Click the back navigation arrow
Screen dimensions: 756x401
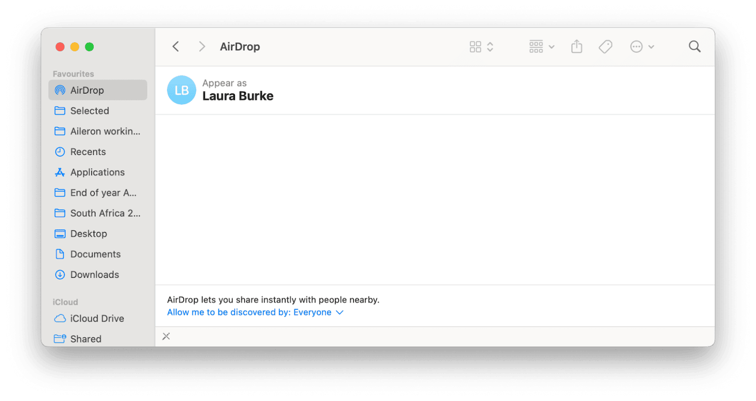[x=175, y=46]
